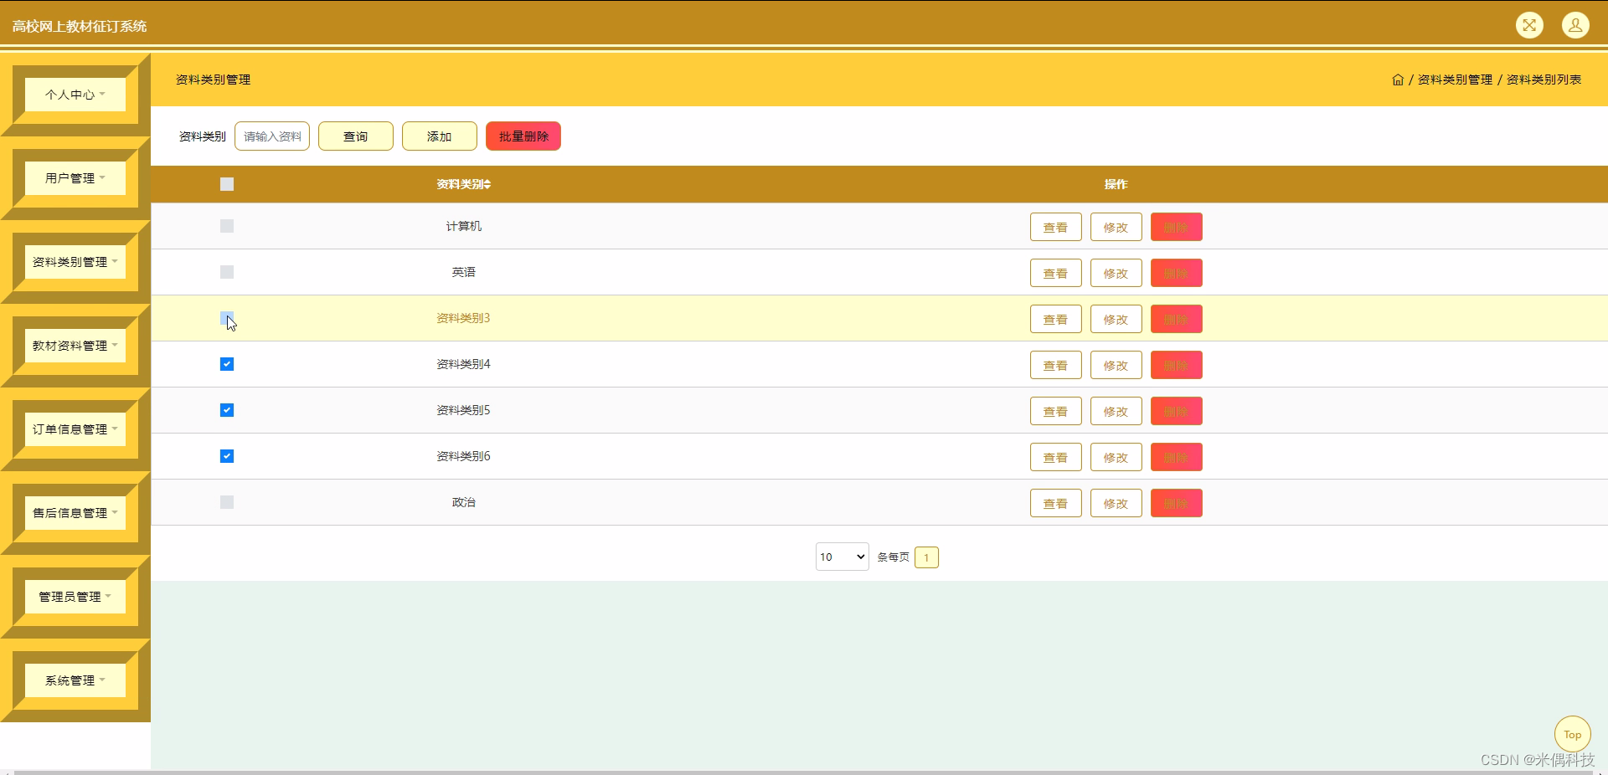This screenshot has width=1608, height=775.
Task: Click the sort arrows on 资料类别 column header
Action: click(x=488, y=184)
